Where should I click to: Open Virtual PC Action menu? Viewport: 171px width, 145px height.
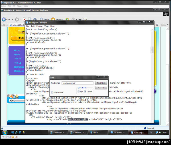coord(3,6)
